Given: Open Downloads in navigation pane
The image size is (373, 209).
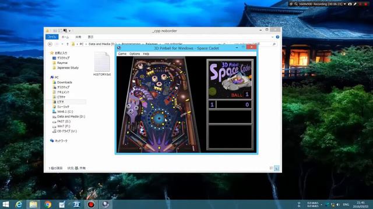Looking at the screenshot, I should point(62,82).
